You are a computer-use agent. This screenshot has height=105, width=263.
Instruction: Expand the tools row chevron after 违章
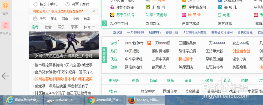point(94,19)
